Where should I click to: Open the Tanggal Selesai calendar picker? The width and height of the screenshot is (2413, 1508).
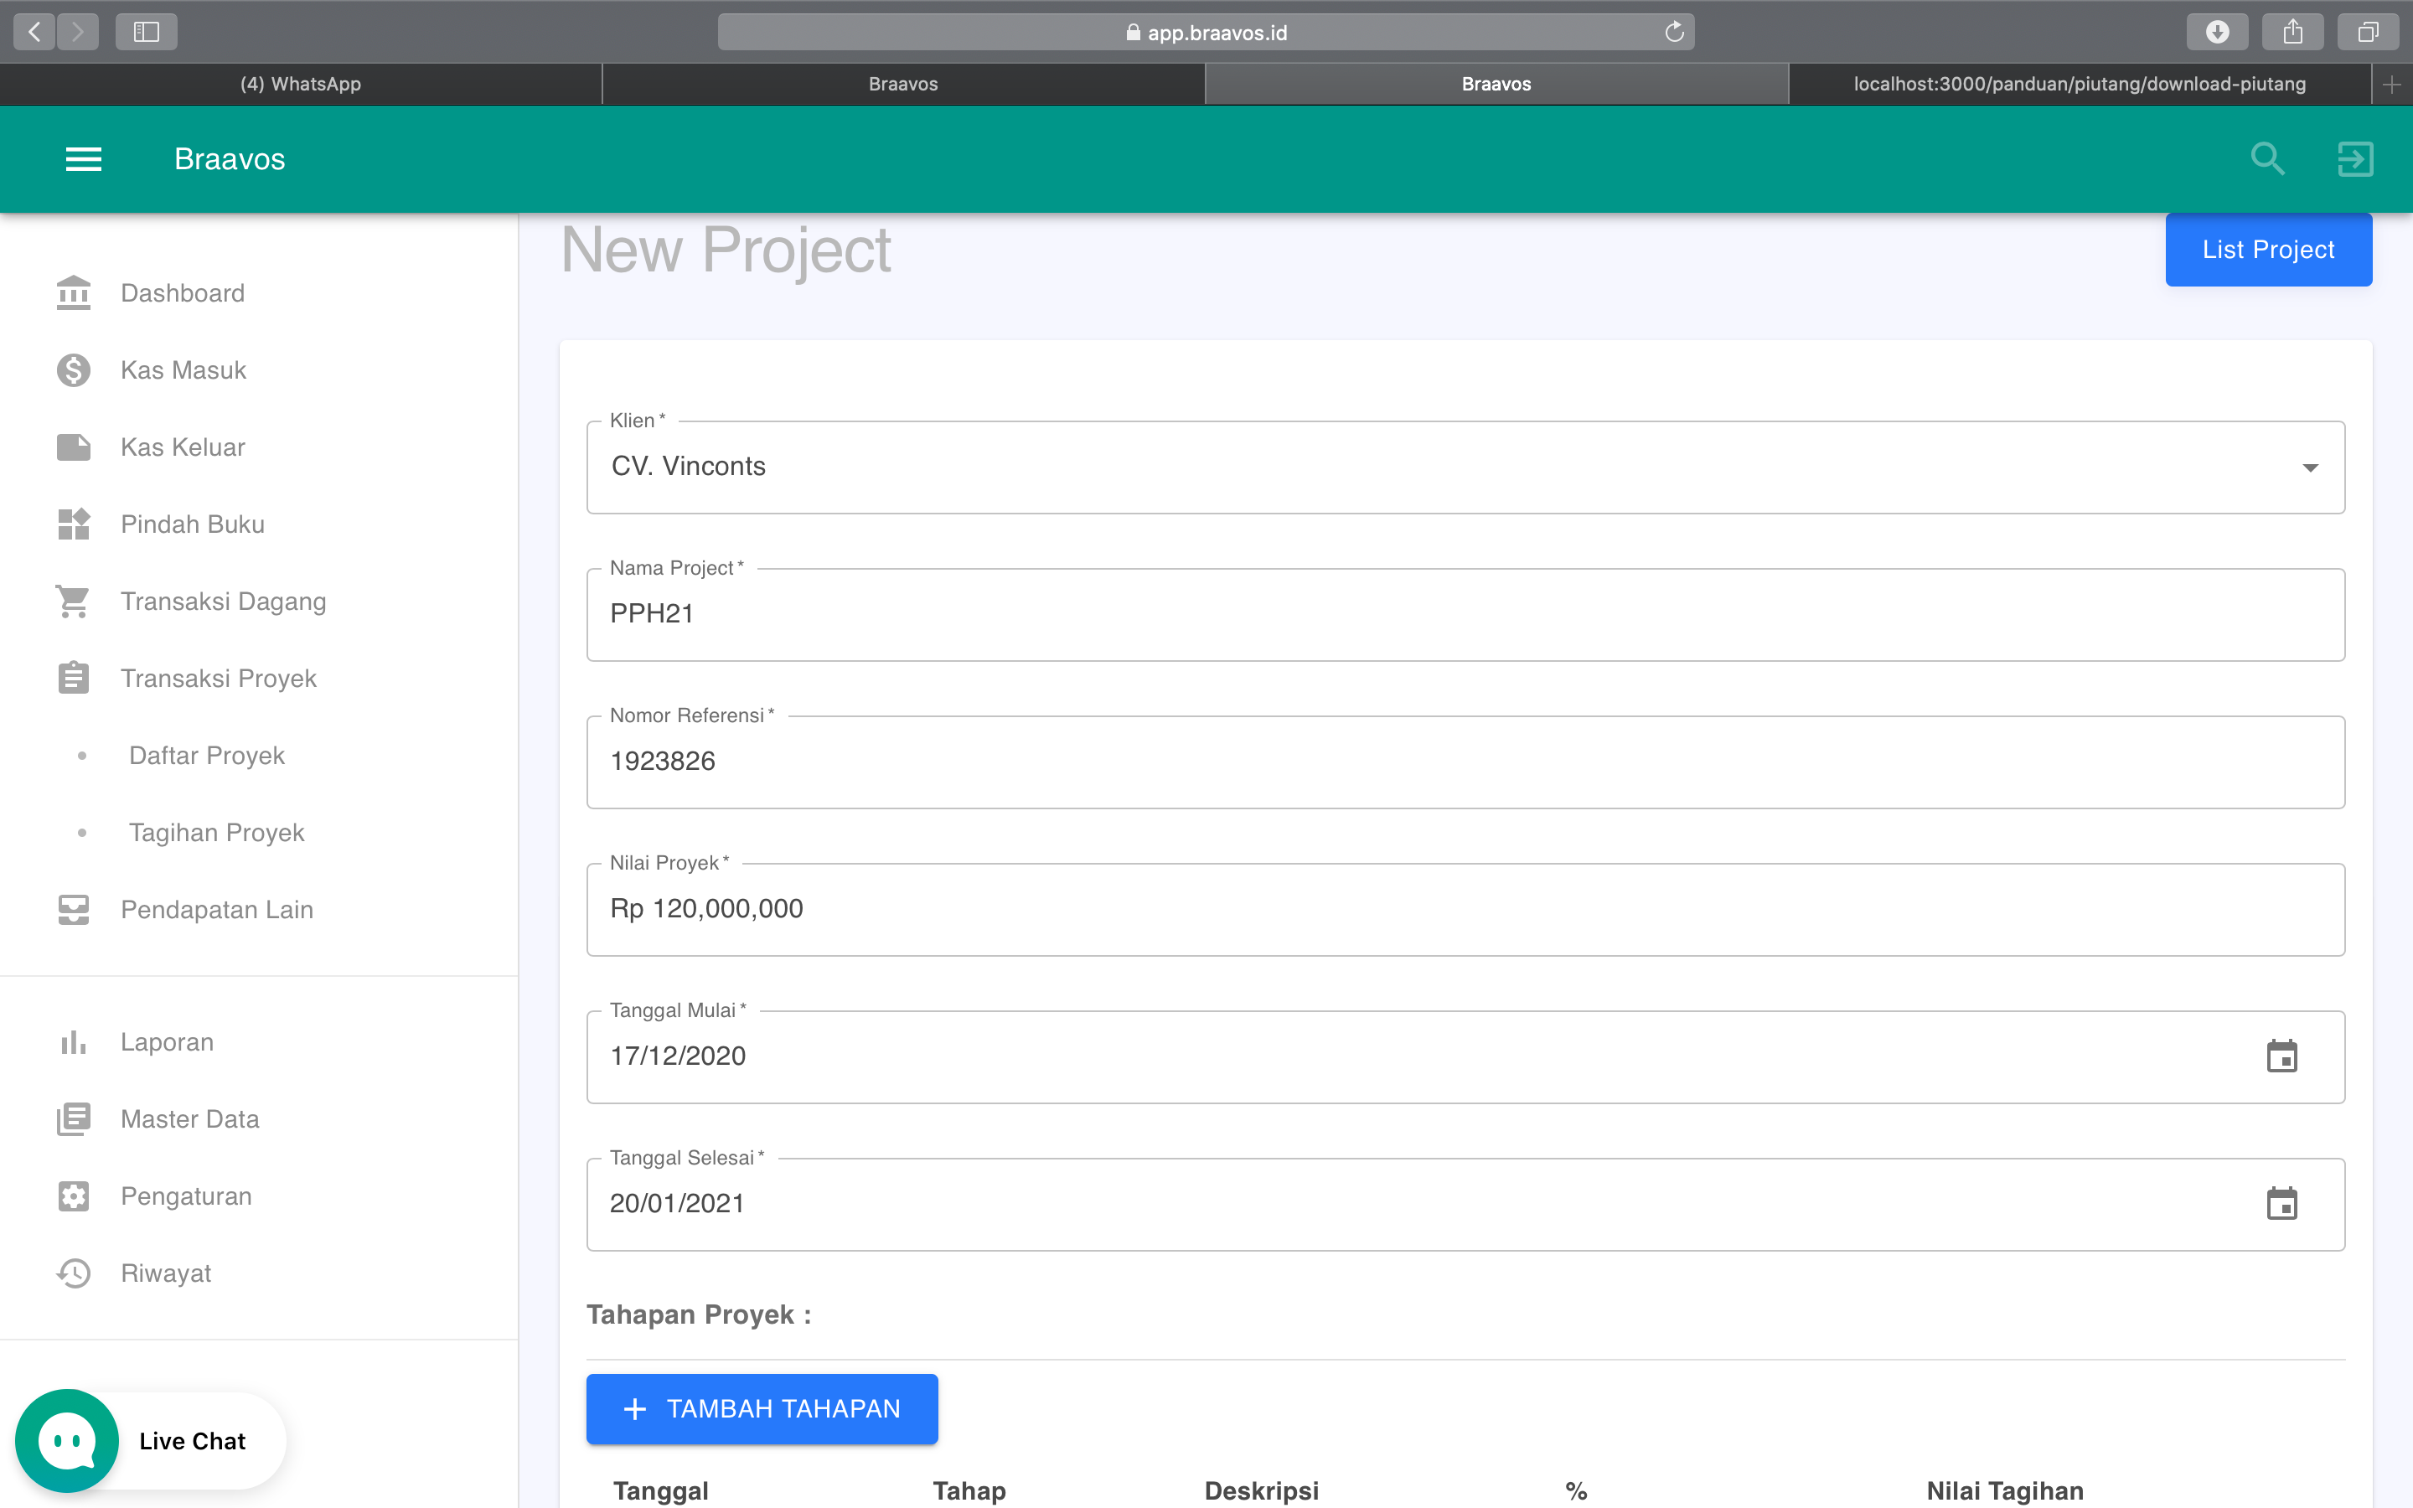[x=2283, y=1204]
